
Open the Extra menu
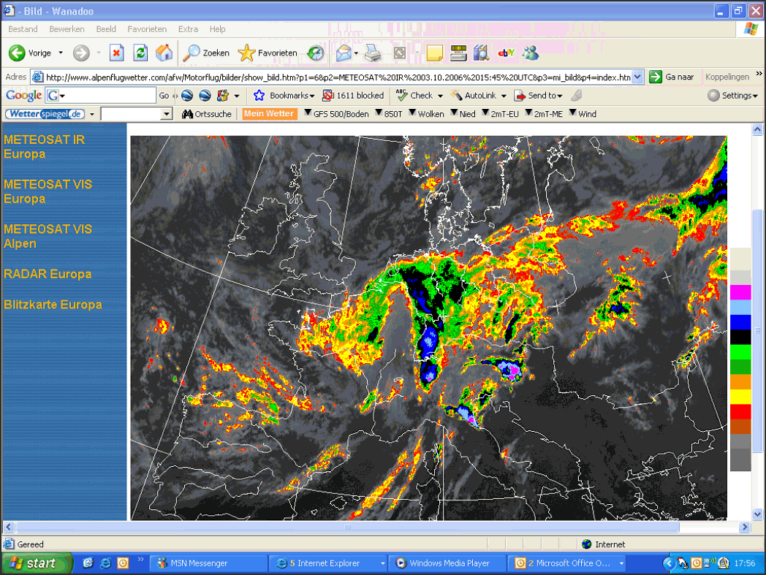(188, 29)
